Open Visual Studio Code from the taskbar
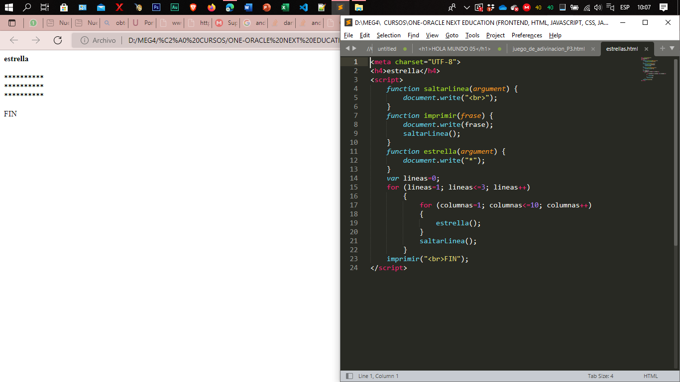 (304, 7)
